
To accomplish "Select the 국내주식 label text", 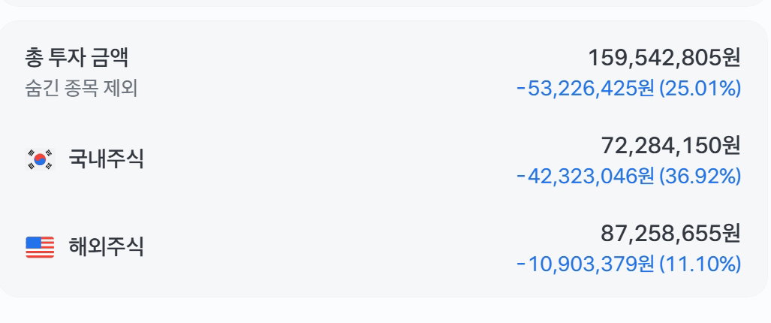I will 106,159.
